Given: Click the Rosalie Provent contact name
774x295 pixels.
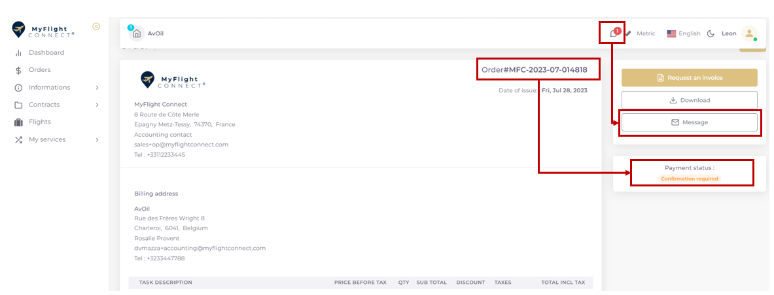Looking at the screenshot, I should tap(157, 238).
